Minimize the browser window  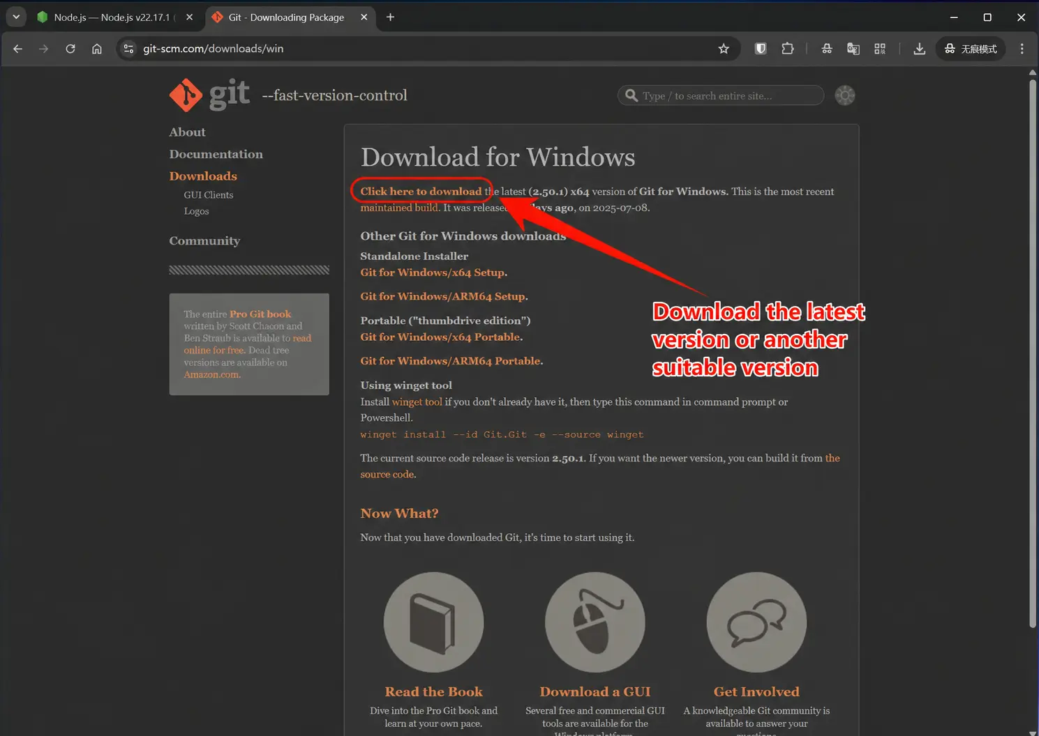tap(954, 17)
